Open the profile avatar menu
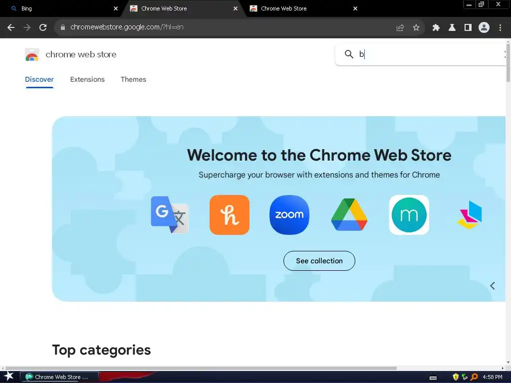This screenshot has height=383, width=511. pos(484,28)
